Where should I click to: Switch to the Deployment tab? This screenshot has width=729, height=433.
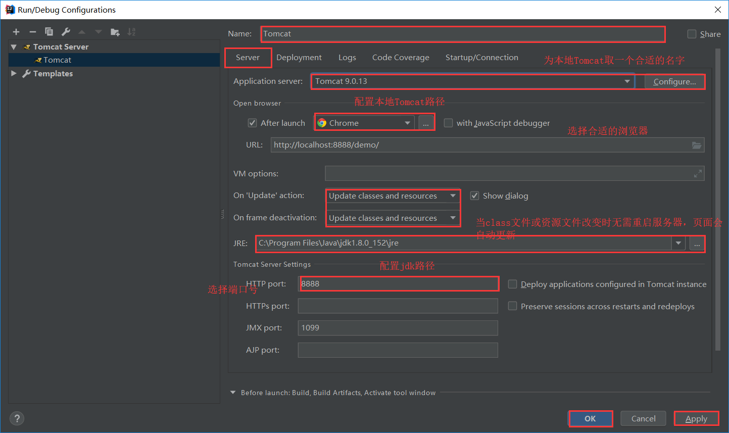tap(299, 58)
